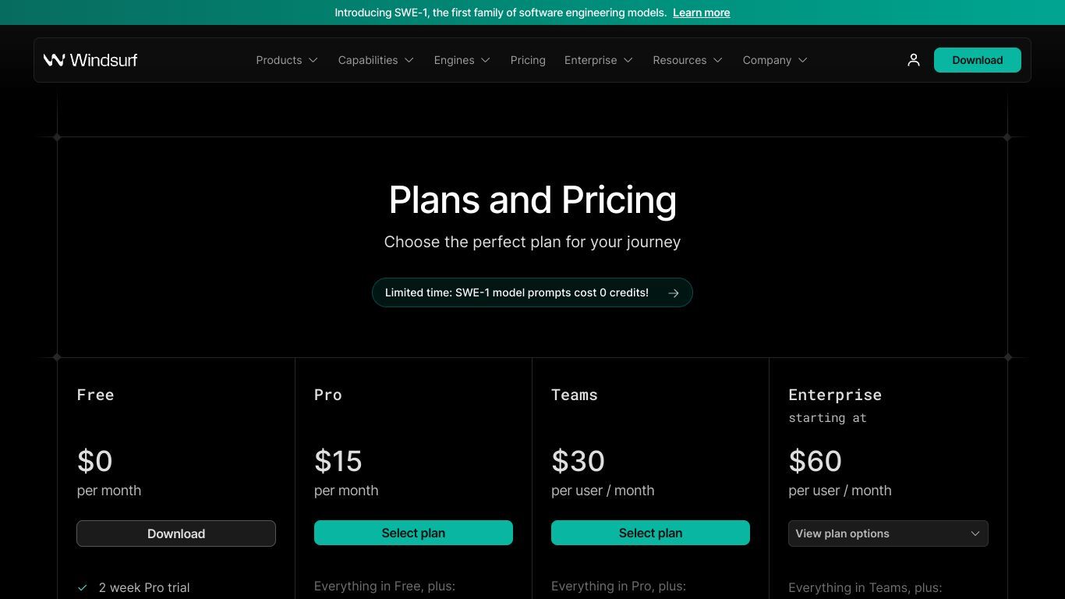Image resolution: width=1065 pixels, height=599 pixels.
Task: Click the checkmark beside 2 week Pro trial
Action: tap(83, 588)
